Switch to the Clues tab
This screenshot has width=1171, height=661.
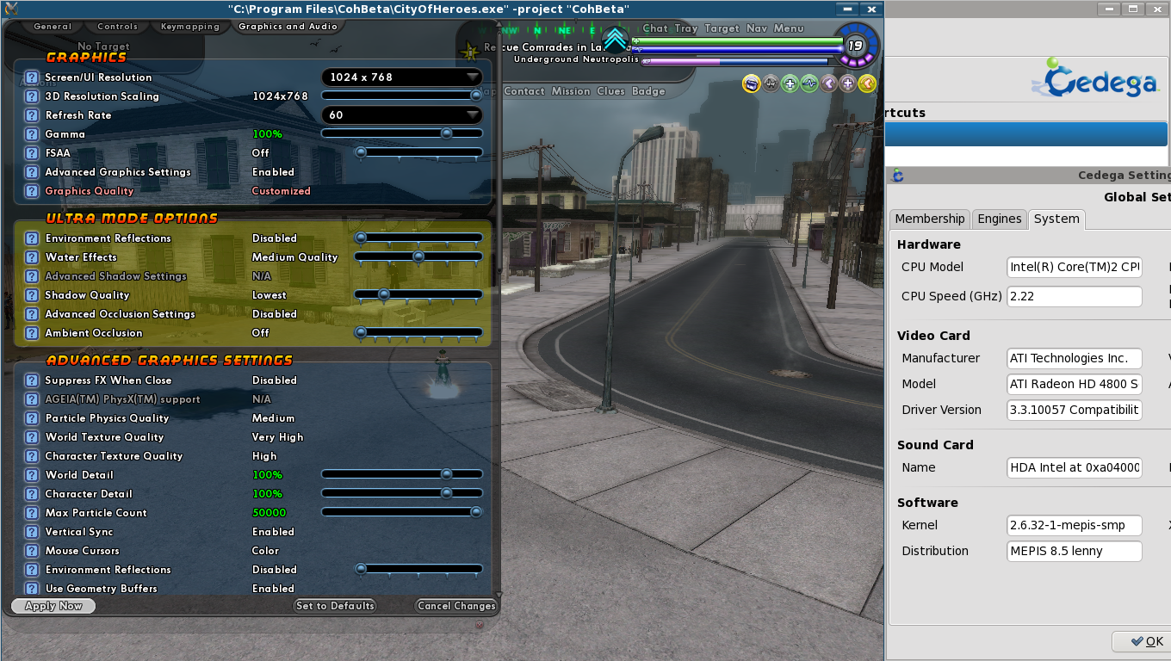[x=610, y=91]
